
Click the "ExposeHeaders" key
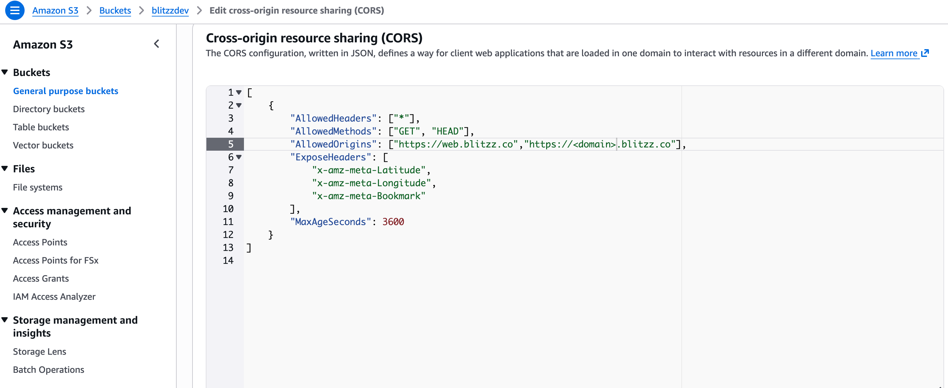tap(330, 157)
